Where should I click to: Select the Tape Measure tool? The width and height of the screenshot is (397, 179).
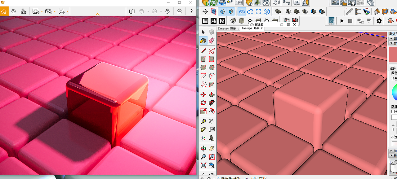(x=203, y=121)
